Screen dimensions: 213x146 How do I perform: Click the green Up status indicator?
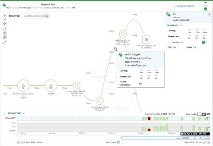pyautogui.click(x=206, y=9)
